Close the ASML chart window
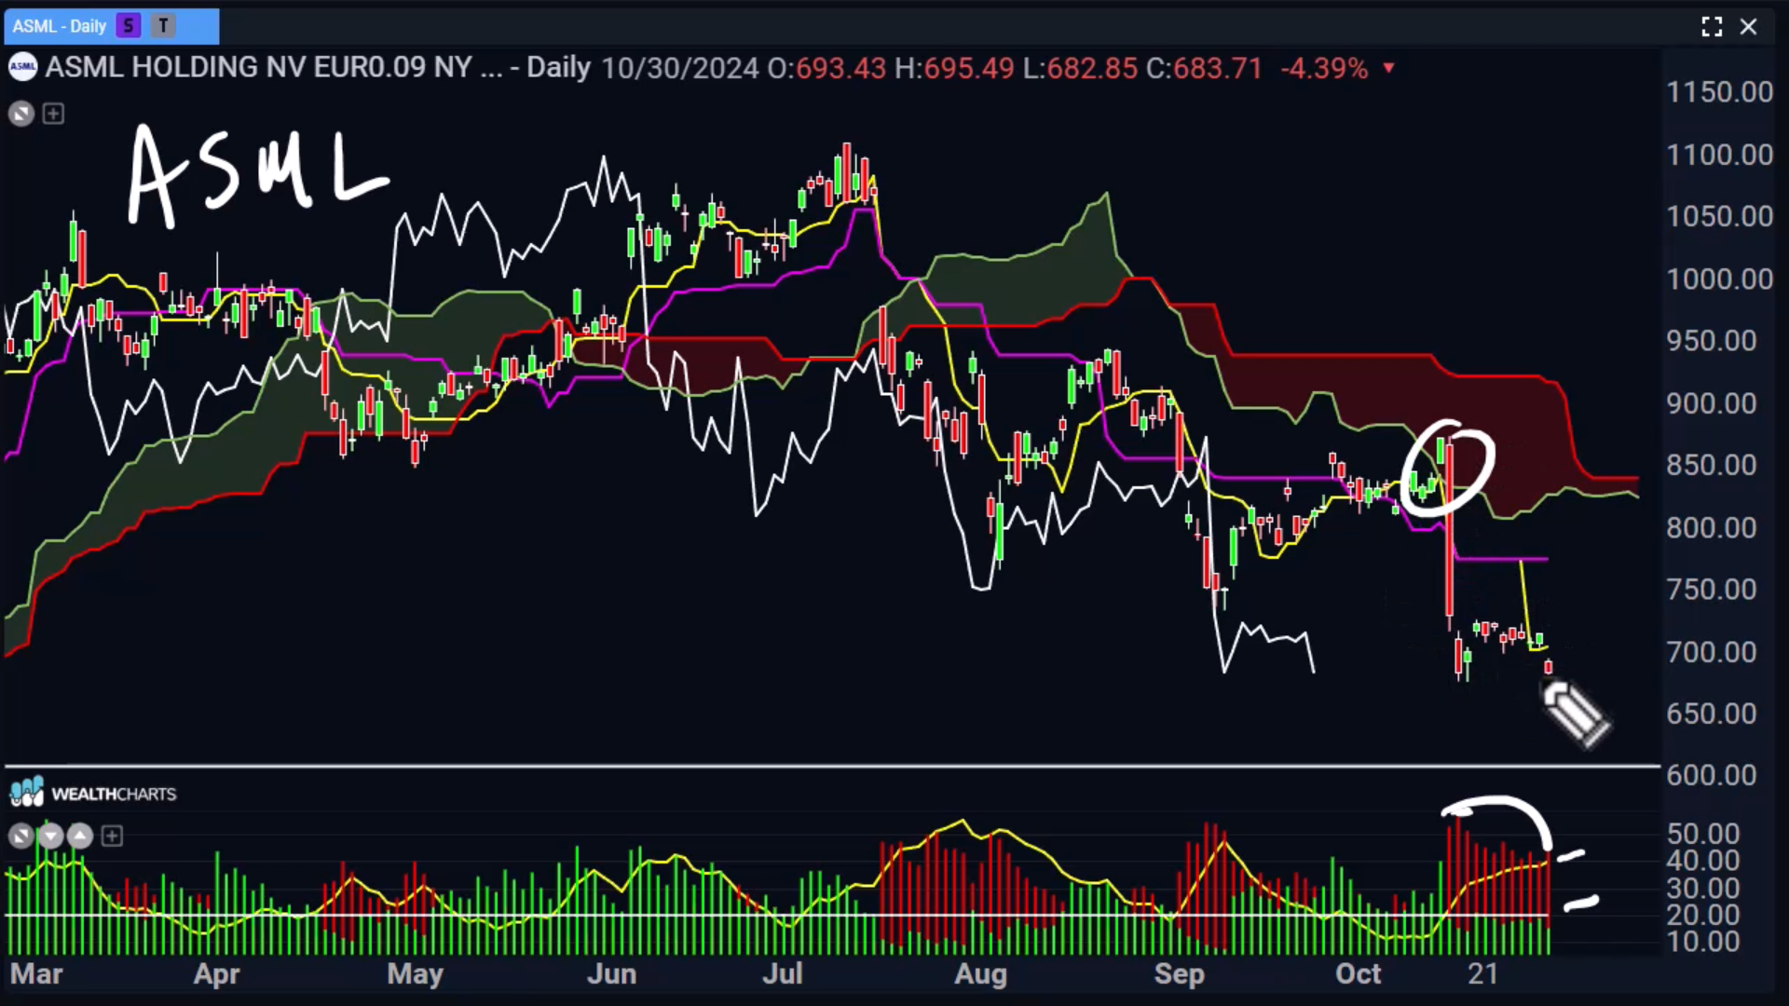 click(1749, 27)
